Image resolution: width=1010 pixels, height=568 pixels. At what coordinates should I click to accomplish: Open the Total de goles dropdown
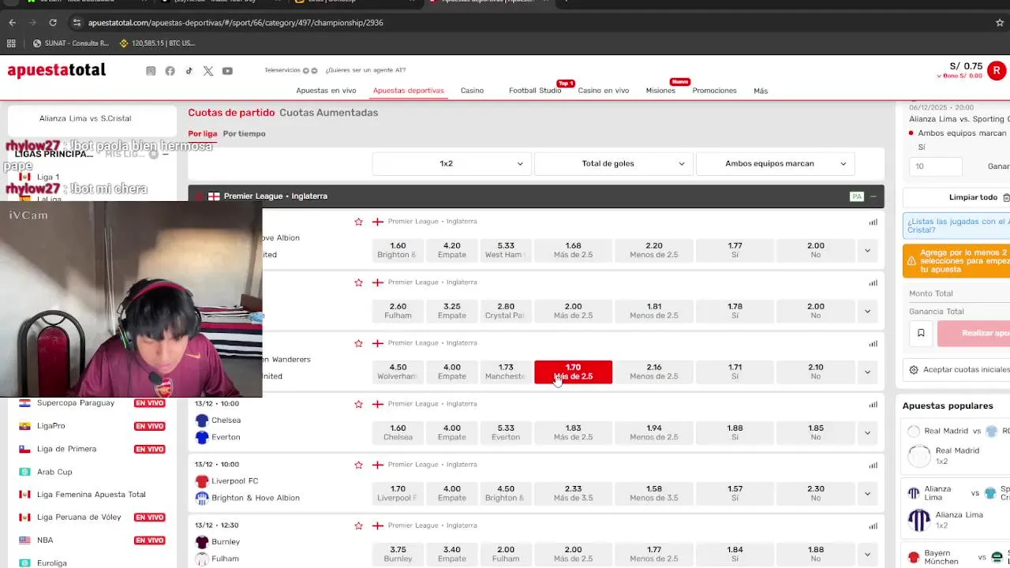pos(613,163)
